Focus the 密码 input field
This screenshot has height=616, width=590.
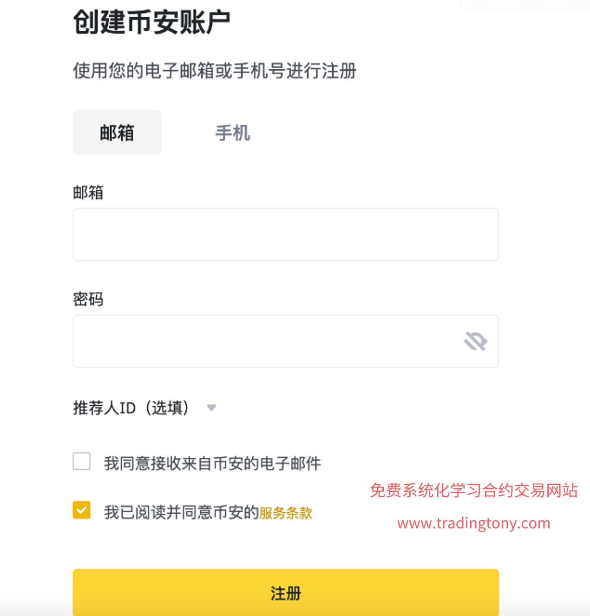click(265, 341)
